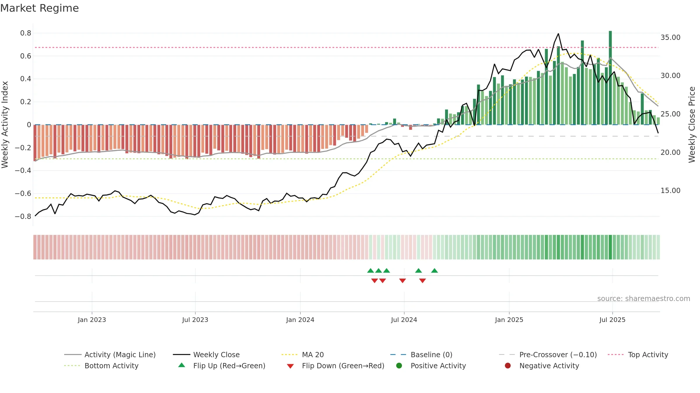The image size is (700, 393).
Task: Click the red Flip Down triangle in the legend
Action: [290, 366]
